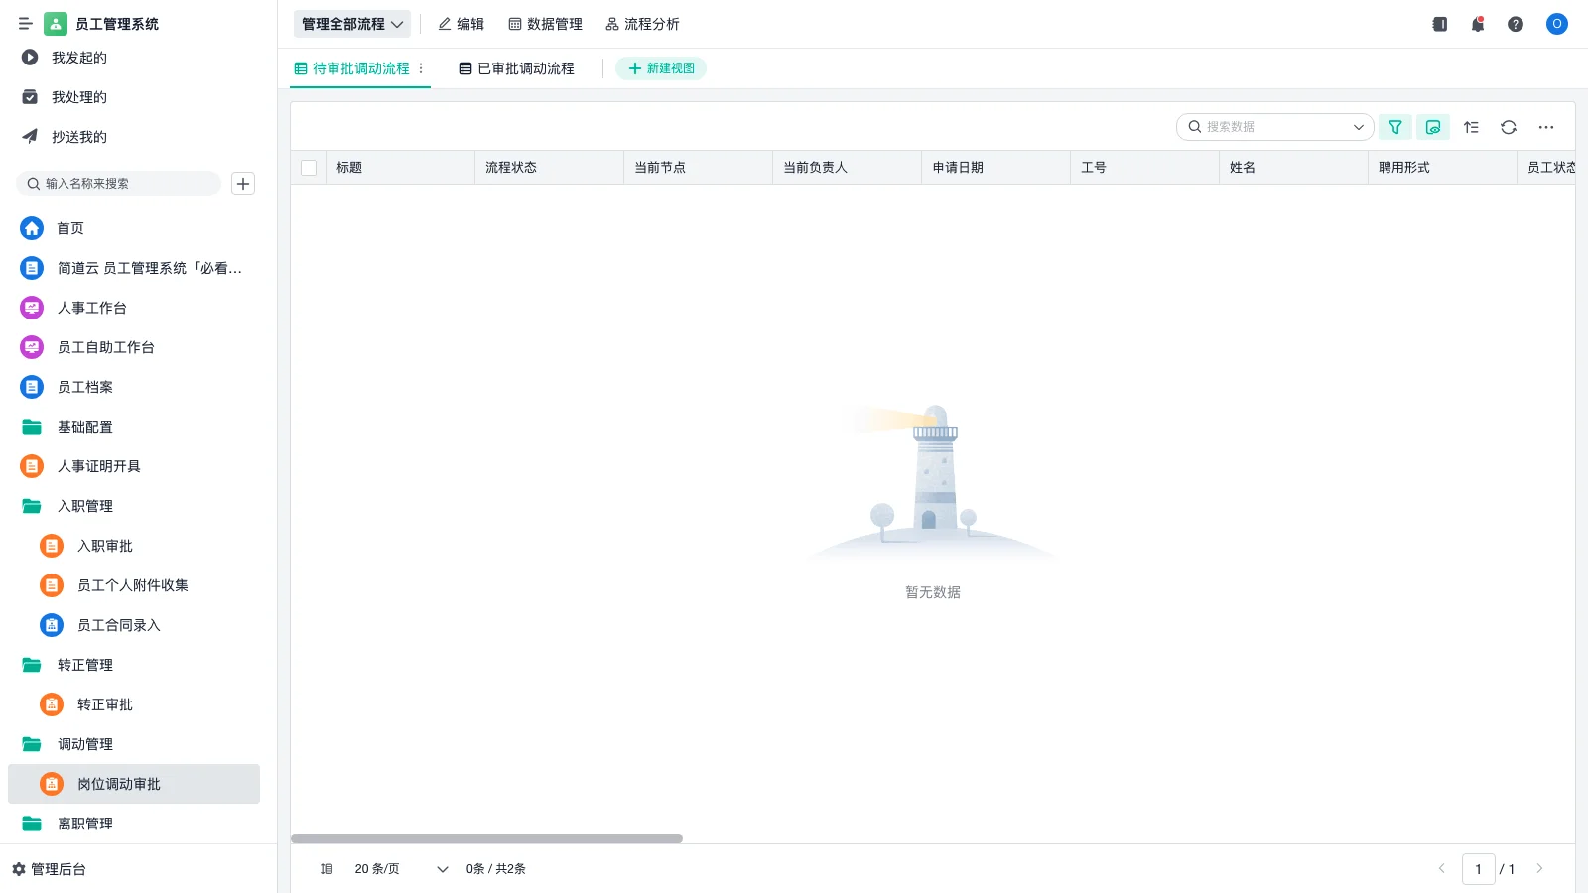
Task: Click the help question mark icon
Action: pyautogui.click(x=1515, y=24)
